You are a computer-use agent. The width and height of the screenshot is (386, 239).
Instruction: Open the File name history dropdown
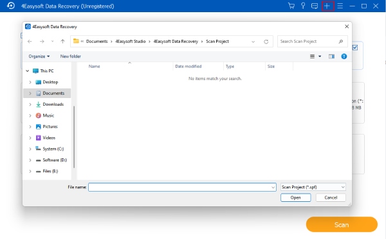click(273, 187)
